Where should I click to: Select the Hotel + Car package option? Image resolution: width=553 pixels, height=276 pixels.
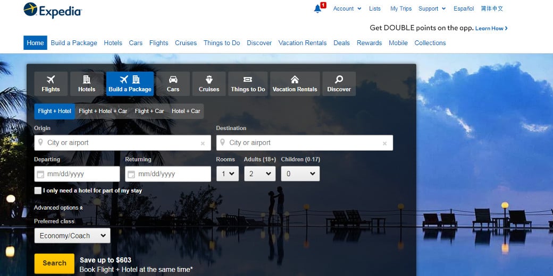pyautogui.click(x=186, y=111)
